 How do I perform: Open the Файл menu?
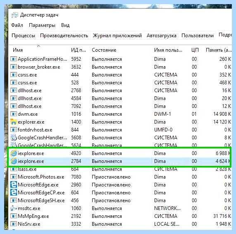17,25
